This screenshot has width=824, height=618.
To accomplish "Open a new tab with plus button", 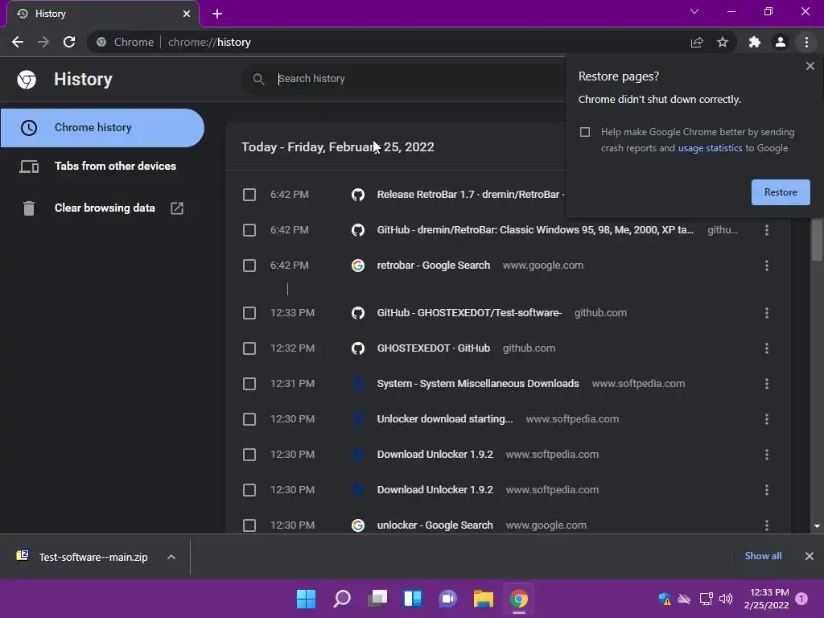I will 217,14.
